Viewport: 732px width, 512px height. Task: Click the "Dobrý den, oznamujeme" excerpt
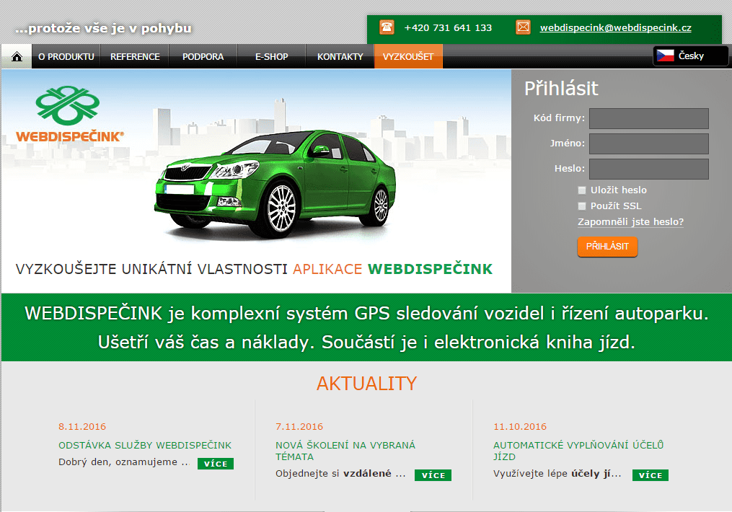(x=123, y=462)
